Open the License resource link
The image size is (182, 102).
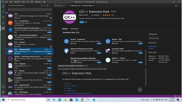coord(151,48)
